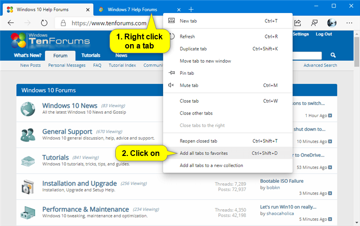Click the Installation and Upgrade icon
The width and height of the screenshot is (360, 226).
[x=28, y=187]
